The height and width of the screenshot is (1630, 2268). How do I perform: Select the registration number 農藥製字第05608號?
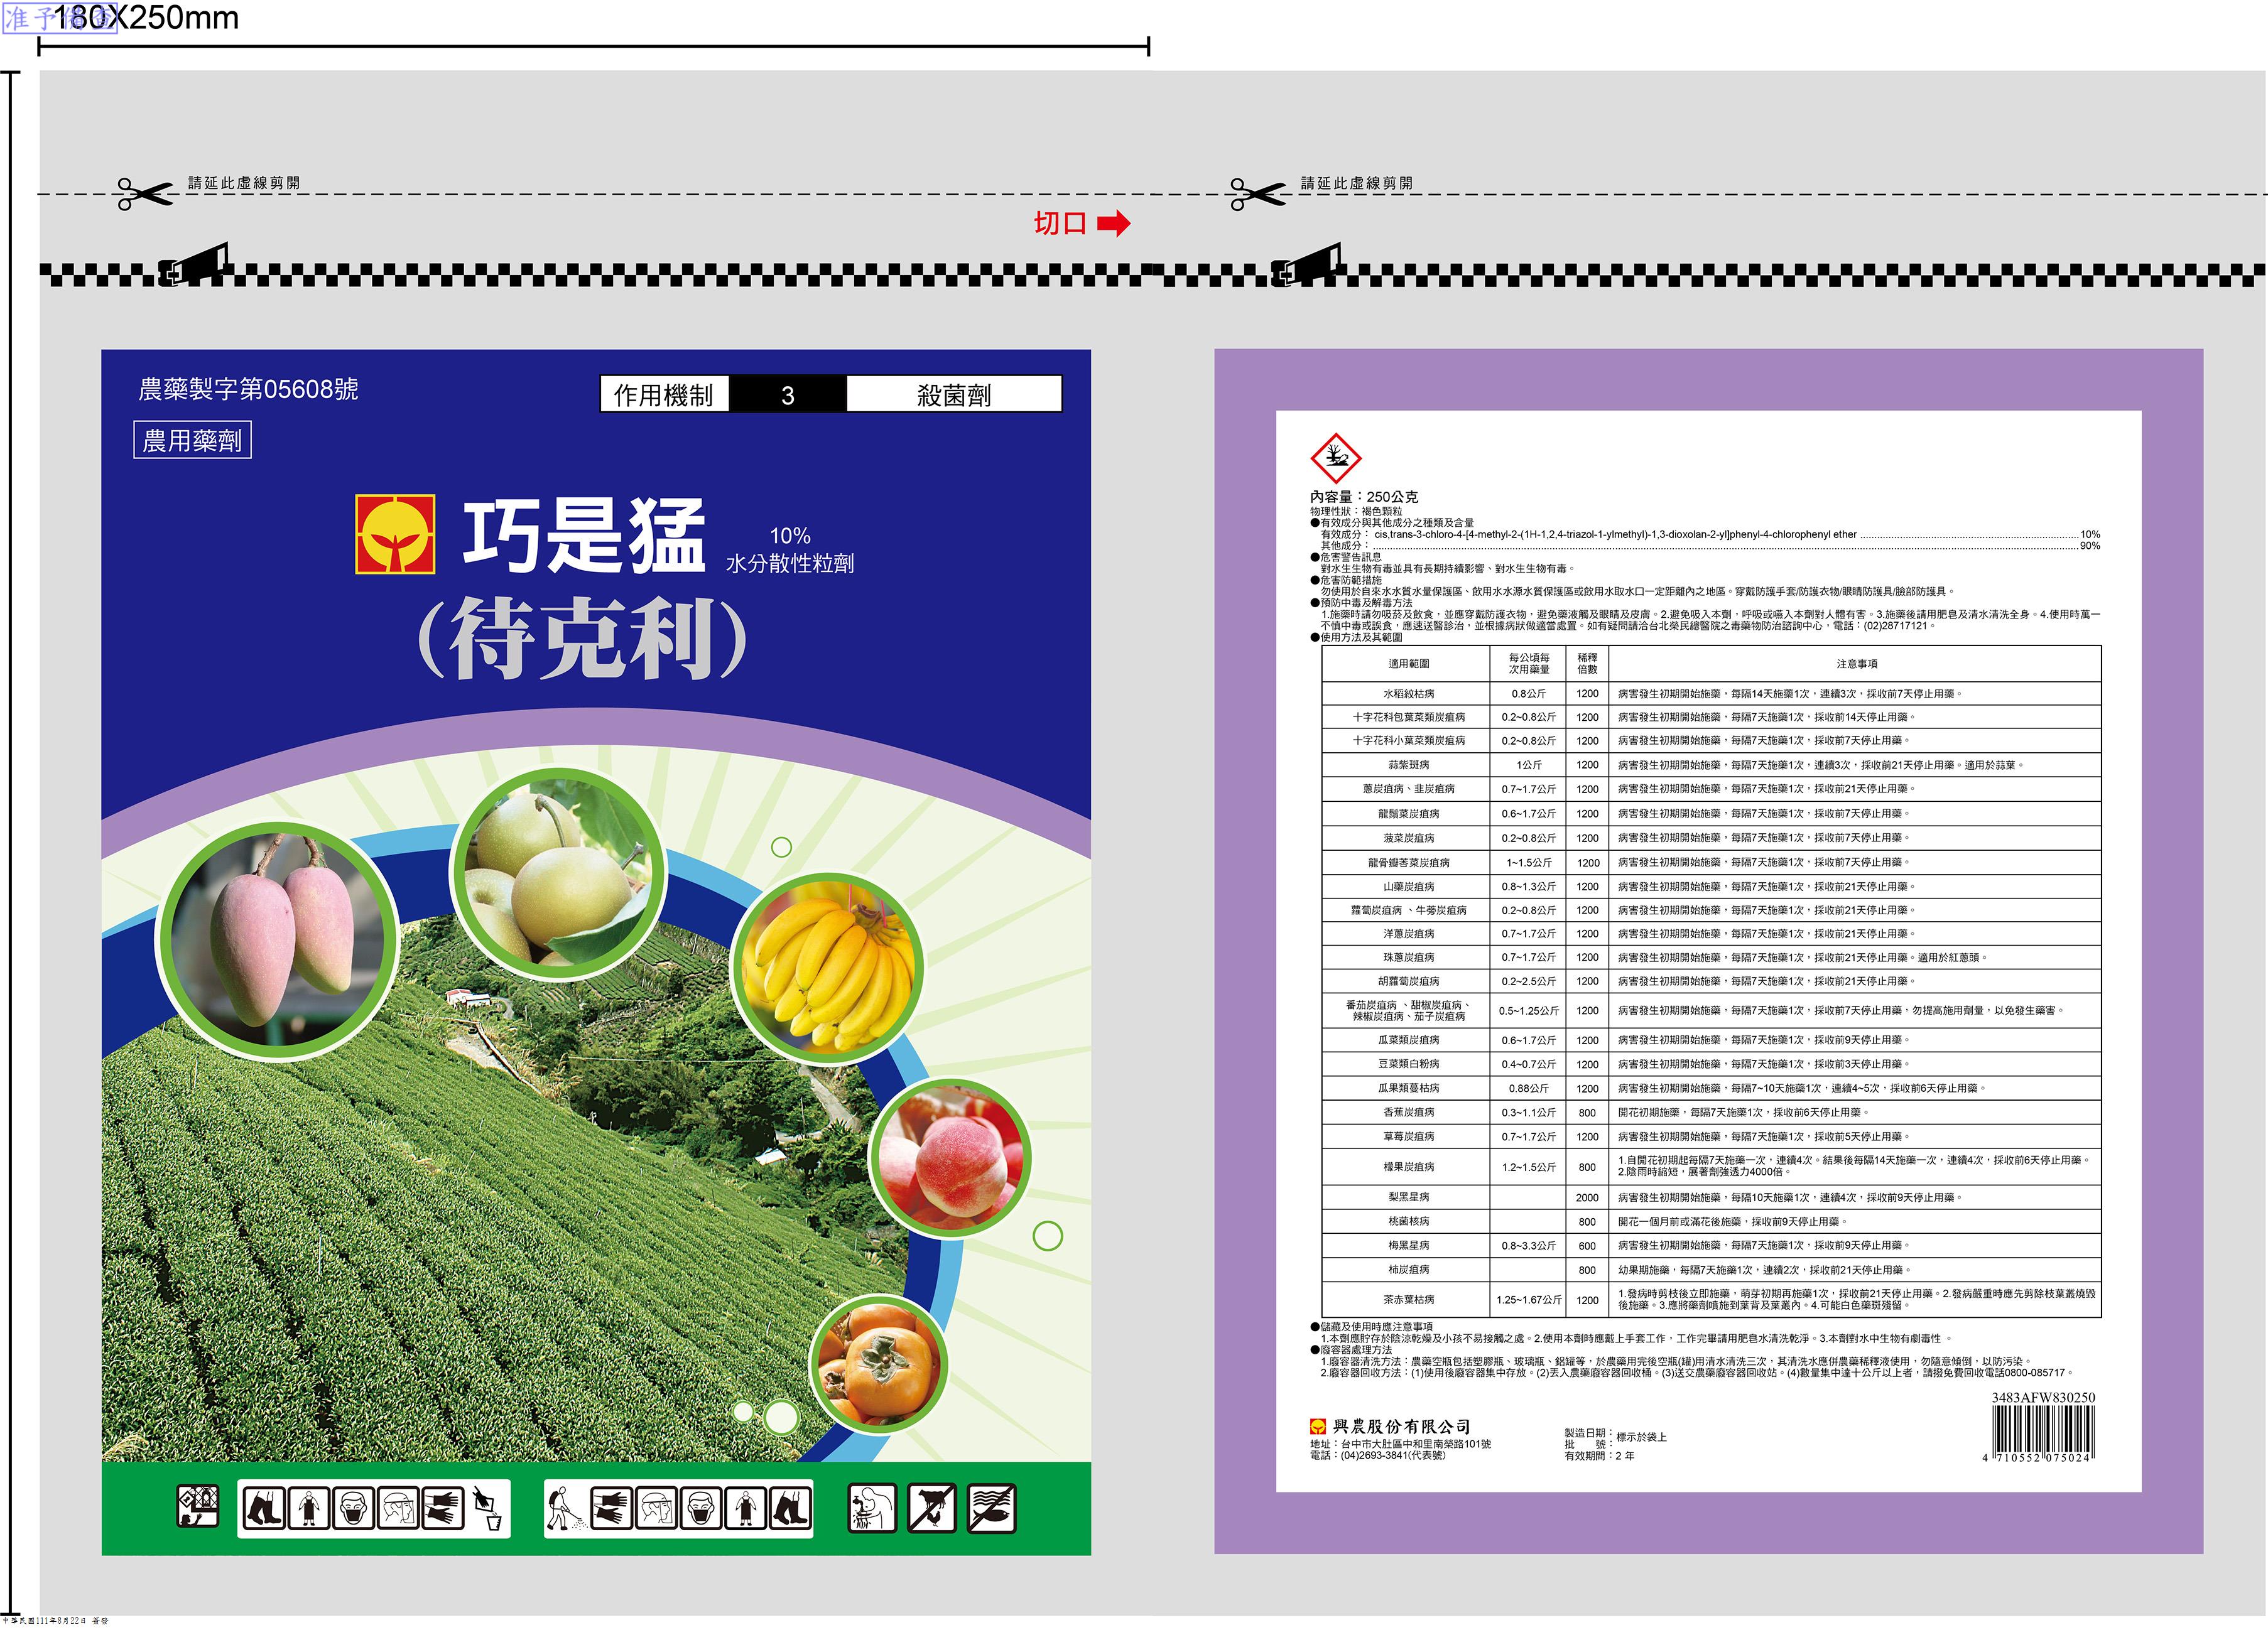click(248, 389)
